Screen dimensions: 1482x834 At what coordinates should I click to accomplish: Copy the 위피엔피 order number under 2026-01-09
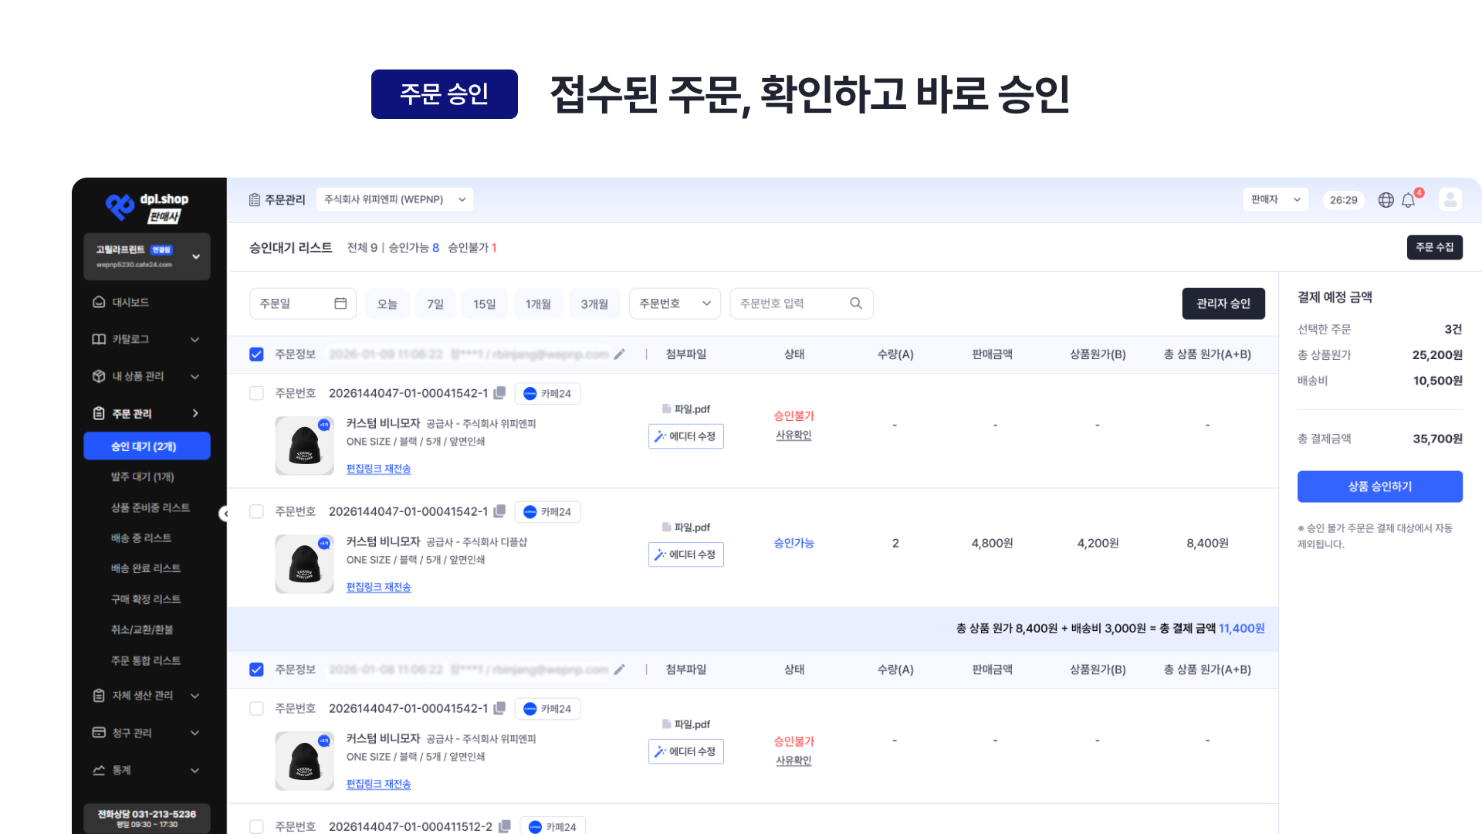(x=499, y=393)
